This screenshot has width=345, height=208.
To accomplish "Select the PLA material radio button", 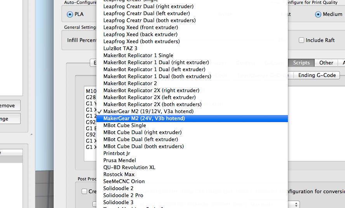I will (x=70, y=14).
